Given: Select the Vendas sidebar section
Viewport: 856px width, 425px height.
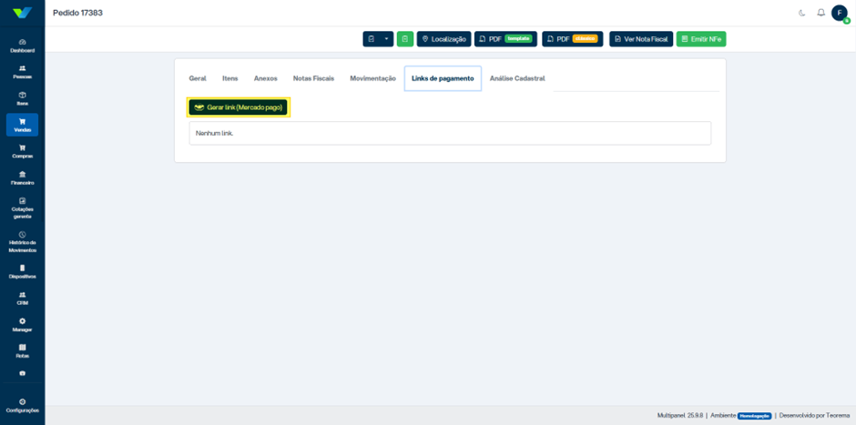Looking at the screenshot, I should point(23,125).
